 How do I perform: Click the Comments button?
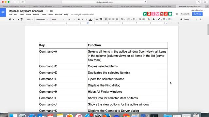point(185,14)
